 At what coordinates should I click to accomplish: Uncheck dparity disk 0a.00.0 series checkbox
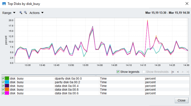click(x=3, y=78)
